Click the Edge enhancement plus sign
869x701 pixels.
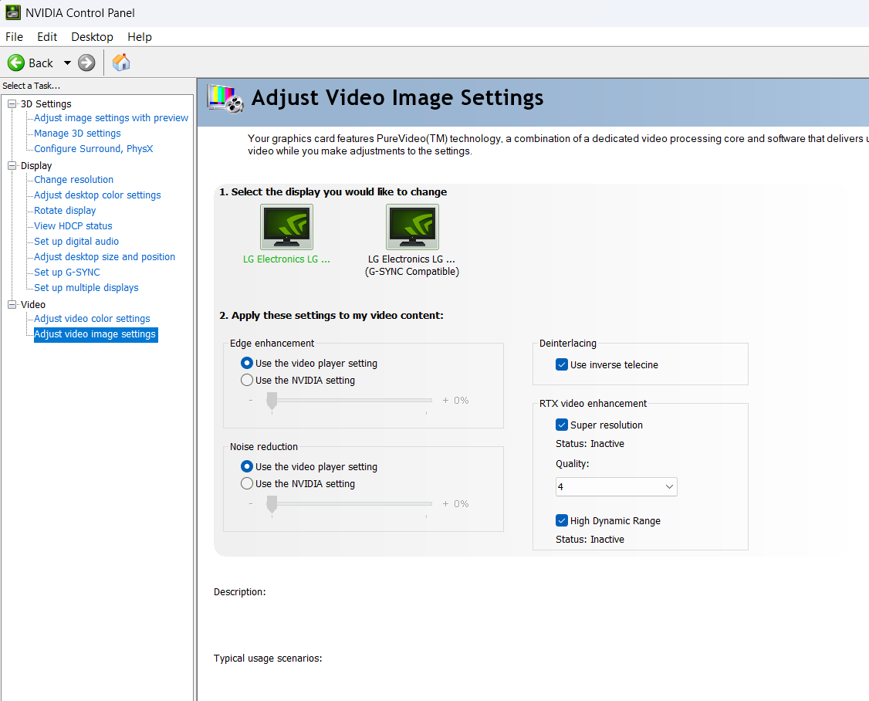click(x=445, y=401)
